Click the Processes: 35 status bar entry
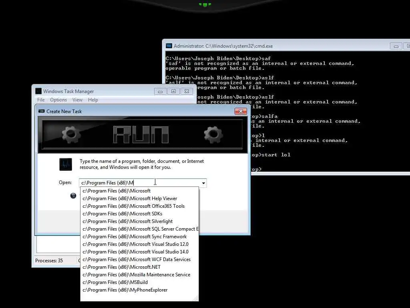 point(49,261)
